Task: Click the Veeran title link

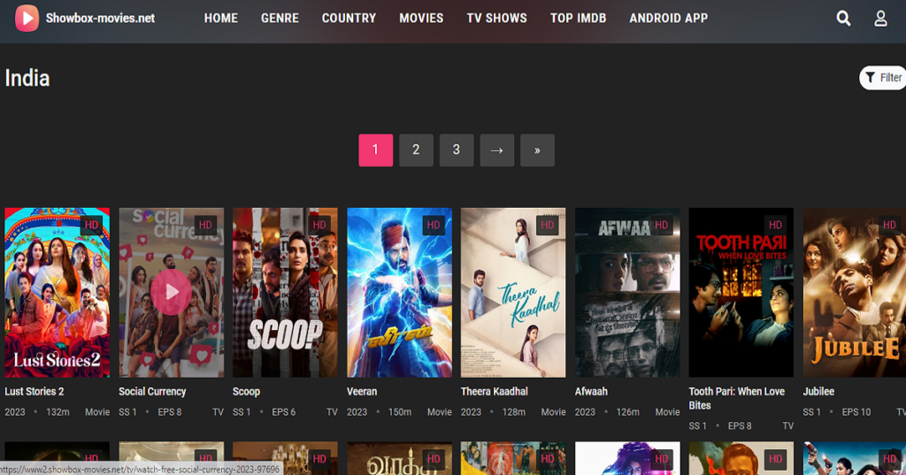Action: (362, 391)
